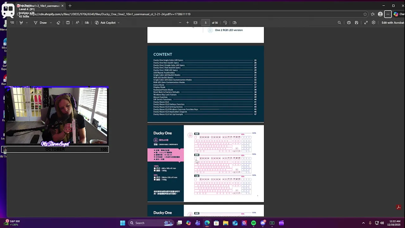Open the Windows Start menu

tap(122, 223)
